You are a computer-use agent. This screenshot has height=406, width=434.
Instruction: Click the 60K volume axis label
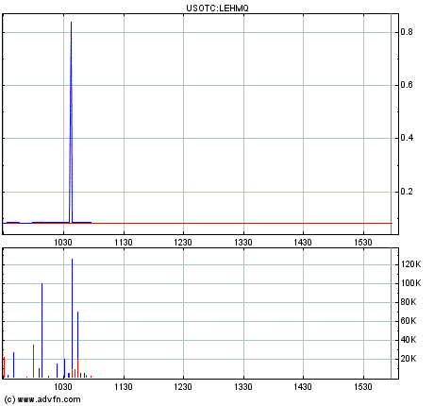coord(409,321)
